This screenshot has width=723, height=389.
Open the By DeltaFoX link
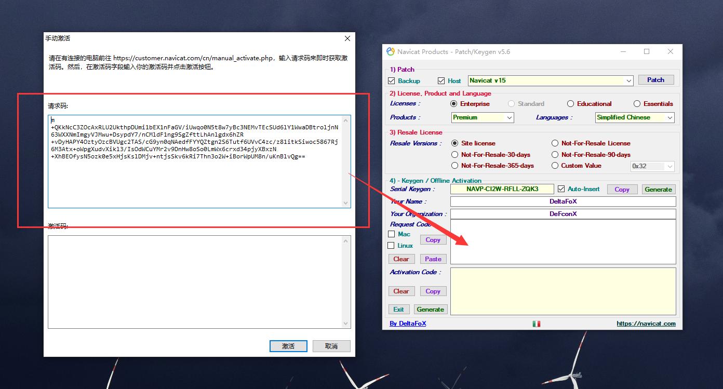tap(408, 324)
